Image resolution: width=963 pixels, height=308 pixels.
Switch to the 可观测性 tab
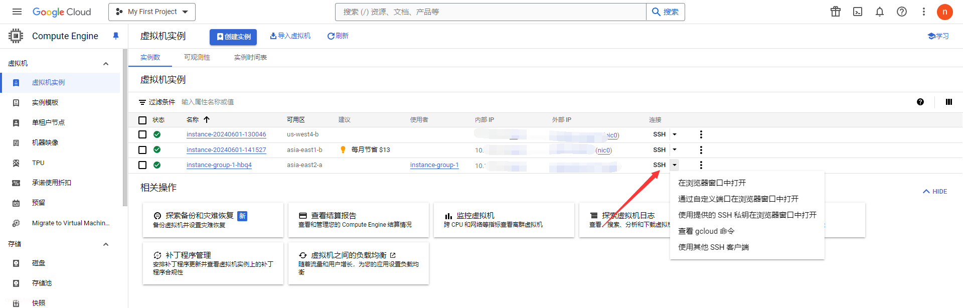(197, 57)
